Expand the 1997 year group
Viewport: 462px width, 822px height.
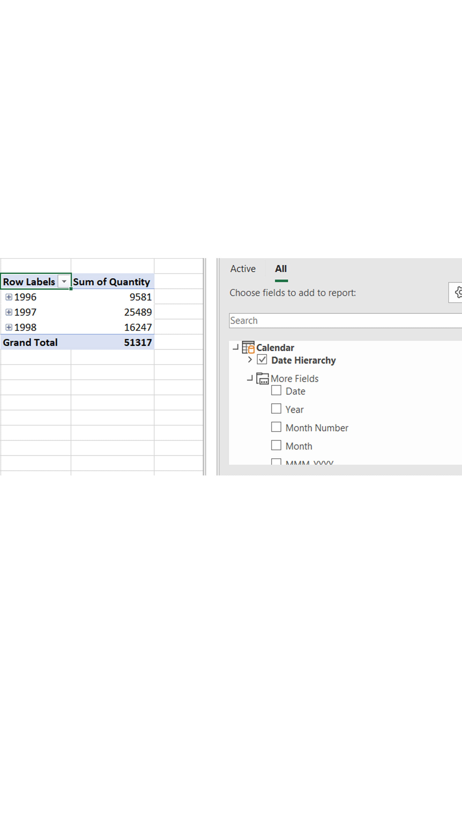pyautogui.click(x=9, y=312)
